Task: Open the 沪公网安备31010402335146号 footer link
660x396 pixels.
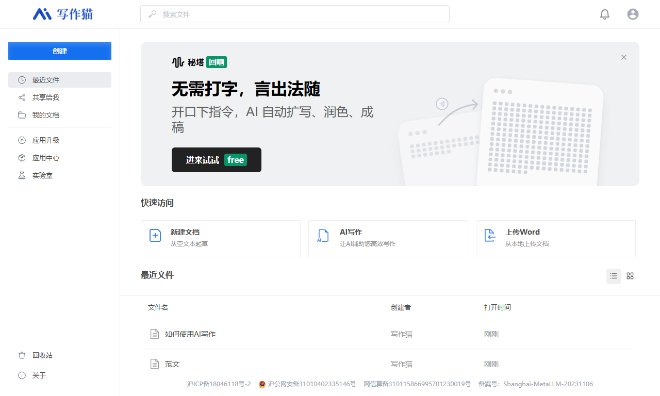Action: pyautogui.click(x=312, y=384)
